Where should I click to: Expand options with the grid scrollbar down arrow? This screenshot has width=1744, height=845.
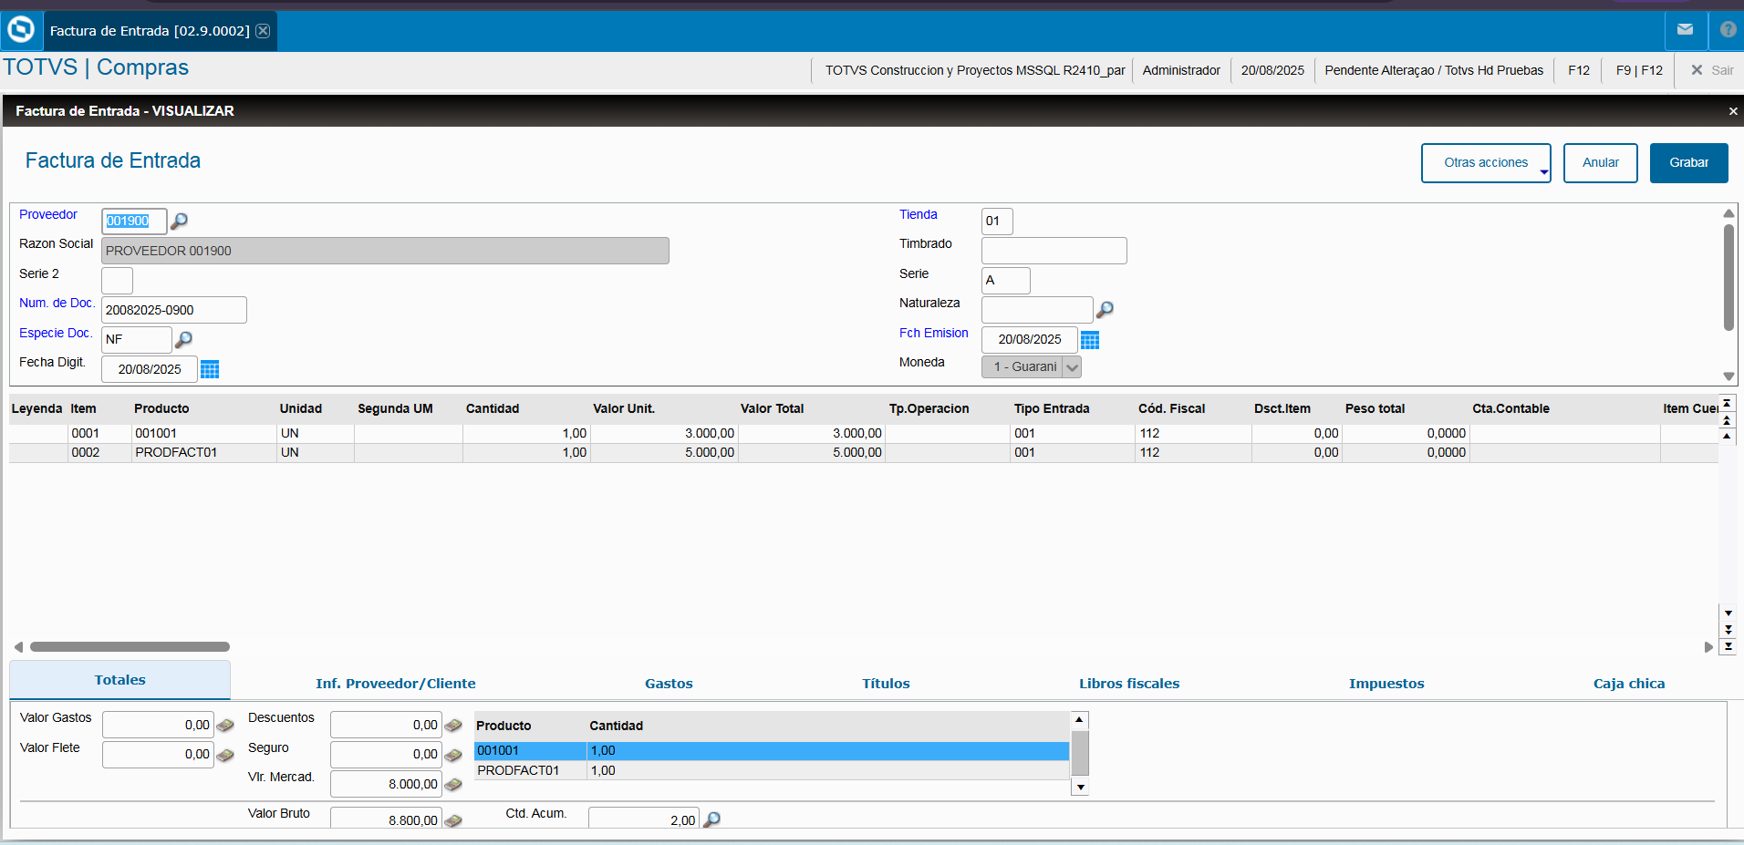click(1728, 613)
